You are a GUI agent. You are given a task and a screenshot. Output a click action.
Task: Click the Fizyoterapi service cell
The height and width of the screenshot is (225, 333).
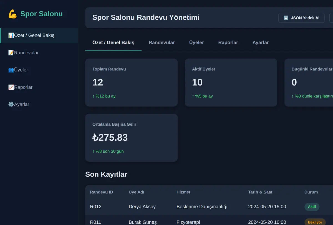188,222
